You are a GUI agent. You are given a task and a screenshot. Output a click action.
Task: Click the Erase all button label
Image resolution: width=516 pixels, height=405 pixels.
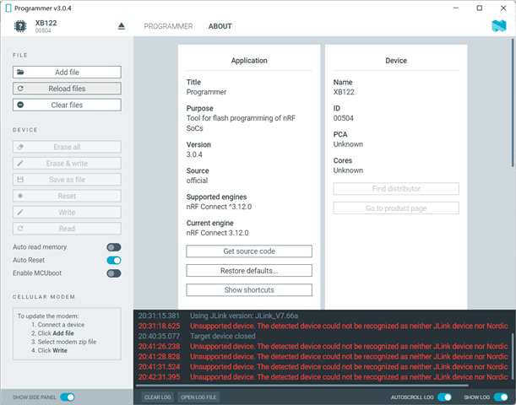point(67,147)
